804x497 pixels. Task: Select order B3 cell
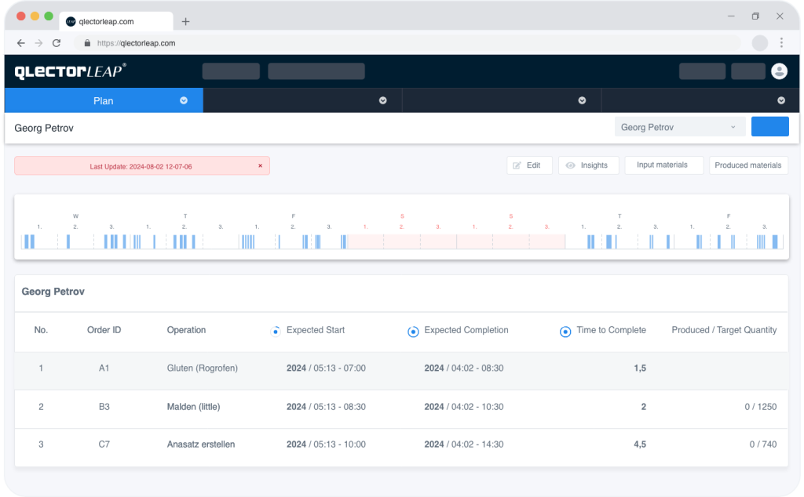click(x=104, y=407)
